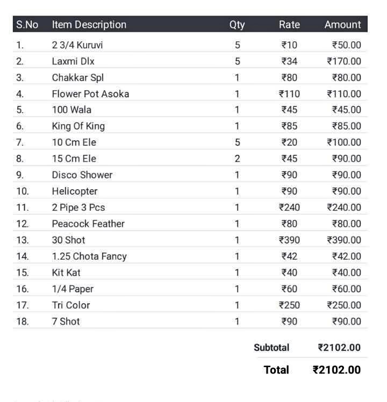The height and width of the screenshot is (402, 387).
Task: Click the ₹240 rate for 2 Pipe 3 Pcs
Action: 289,207
